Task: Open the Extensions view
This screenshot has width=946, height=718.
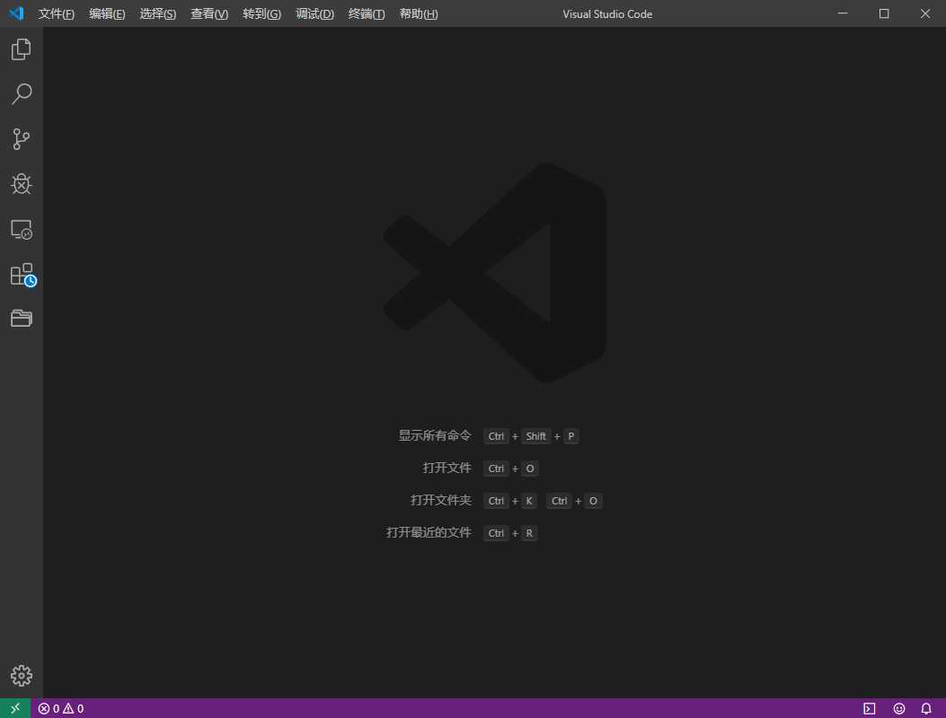Action: pos(23,275)
